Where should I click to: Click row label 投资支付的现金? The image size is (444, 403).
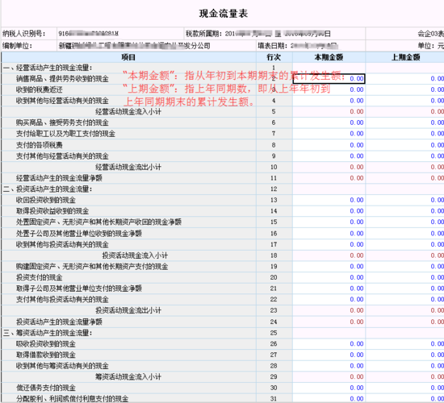coord(39,278)
